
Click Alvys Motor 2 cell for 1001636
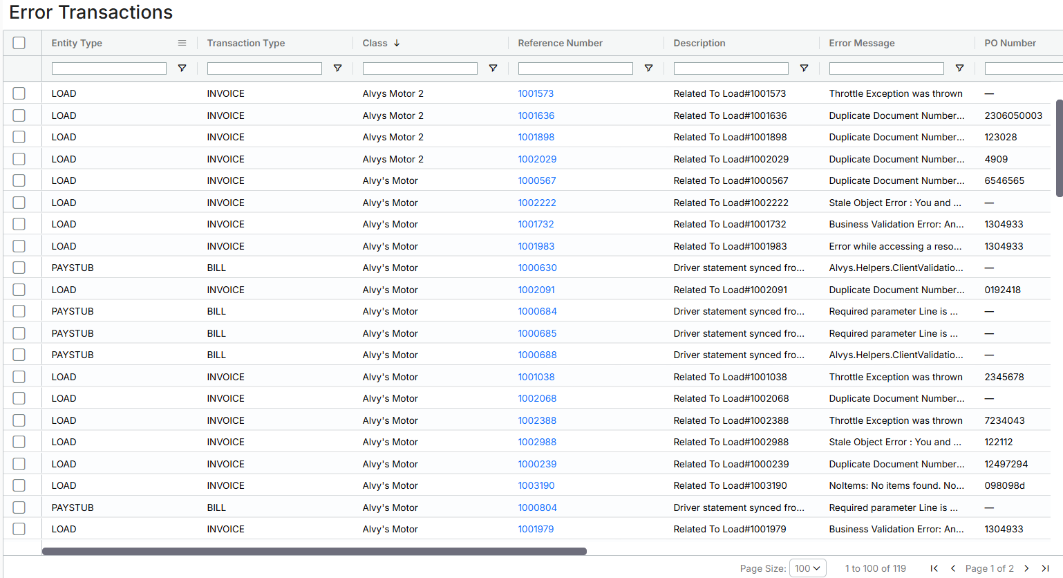coord(393,115)
